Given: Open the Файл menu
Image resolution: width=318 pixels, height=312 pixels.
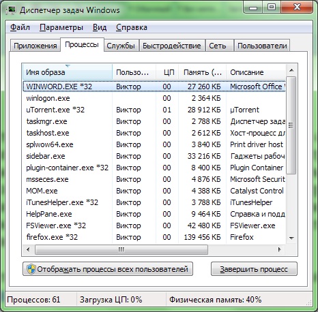Looking at the screenshot, I should click(x=20, y=27).
